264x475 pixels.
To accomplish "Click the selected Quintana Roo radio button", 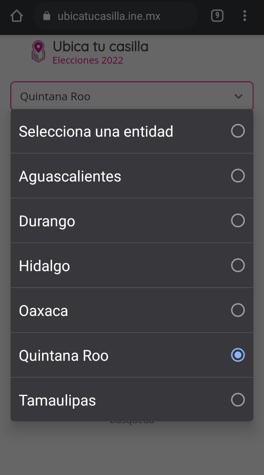I will (238, 355).
